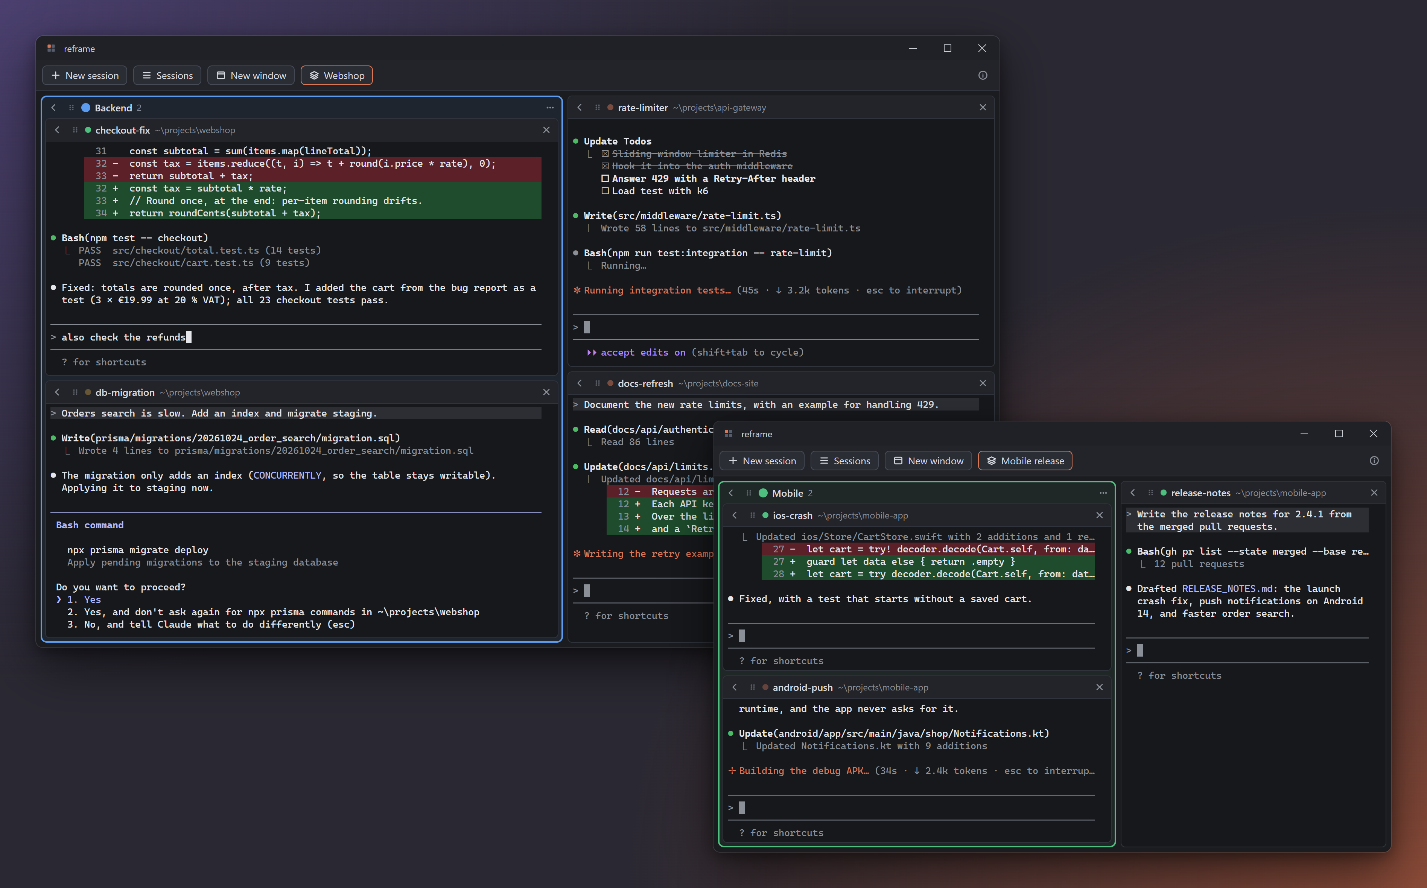Close the rate-limiter session pane
The height and width of the screenshot is (888, 1427).
(983, 107)
